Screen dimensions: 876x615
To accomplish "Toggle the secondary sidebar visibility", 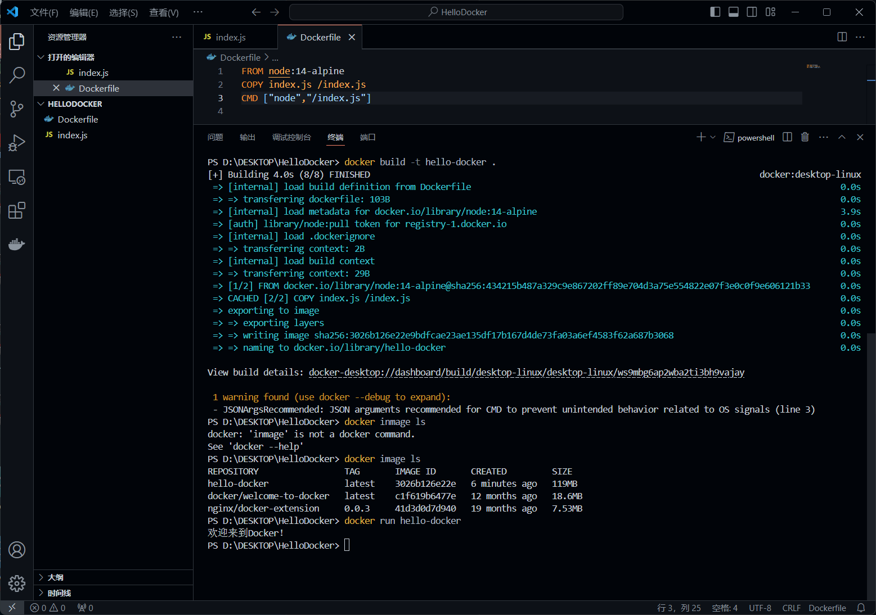I will 752,12.
